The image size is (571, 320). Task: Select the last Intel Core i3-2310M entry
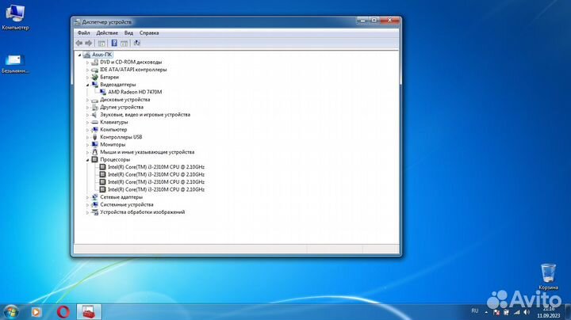[x=156, y=189]
